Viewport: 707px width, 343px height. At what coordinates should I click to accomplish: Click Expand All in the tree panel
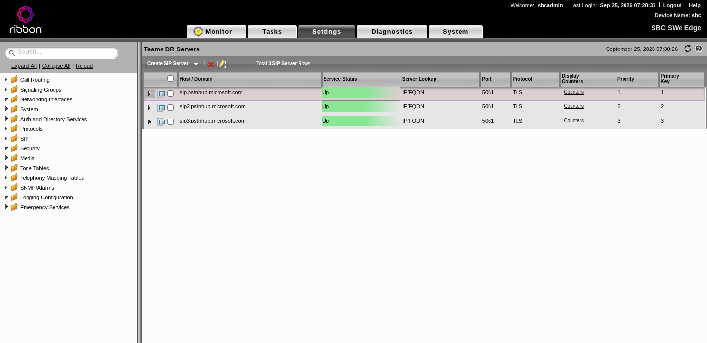pyautogui.click(x=24, y=66)
